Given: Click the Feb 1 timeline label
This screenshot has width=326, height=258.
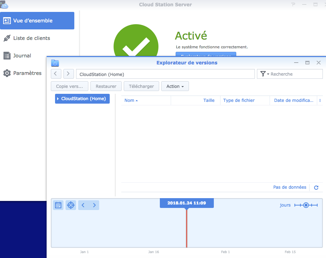Looking at the screenshot, I should click(x=225, y=252).
